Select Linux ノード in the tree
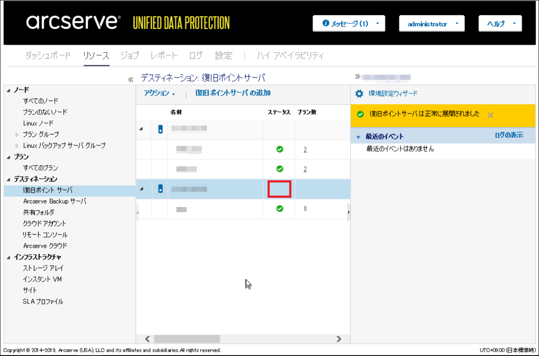 38,123
